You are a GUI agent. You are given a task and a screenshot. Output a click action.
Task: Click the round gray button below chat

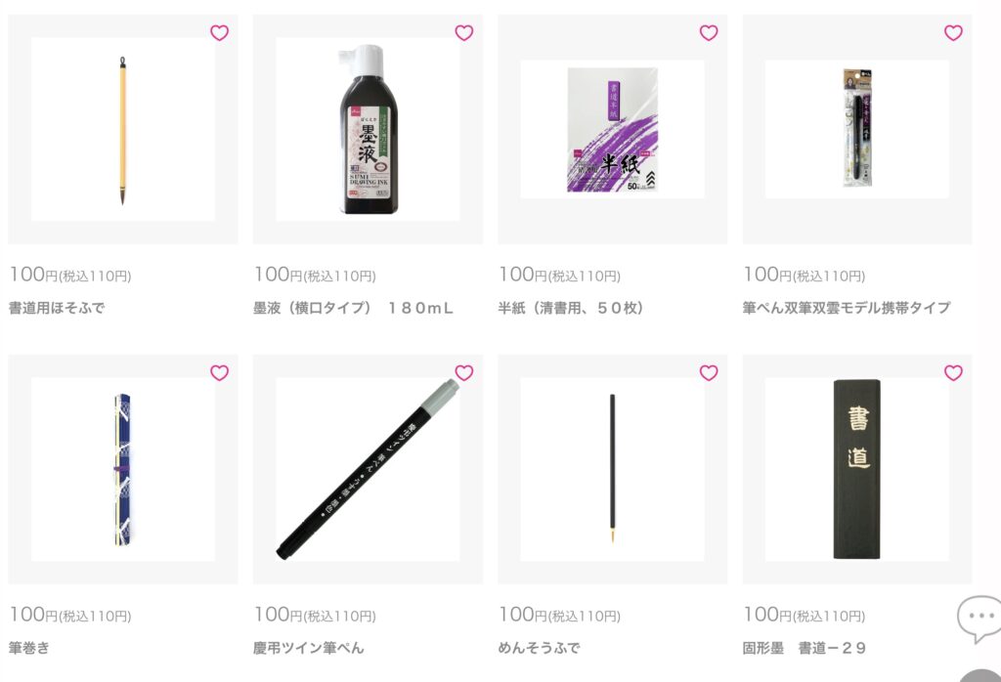click(983, 675)
